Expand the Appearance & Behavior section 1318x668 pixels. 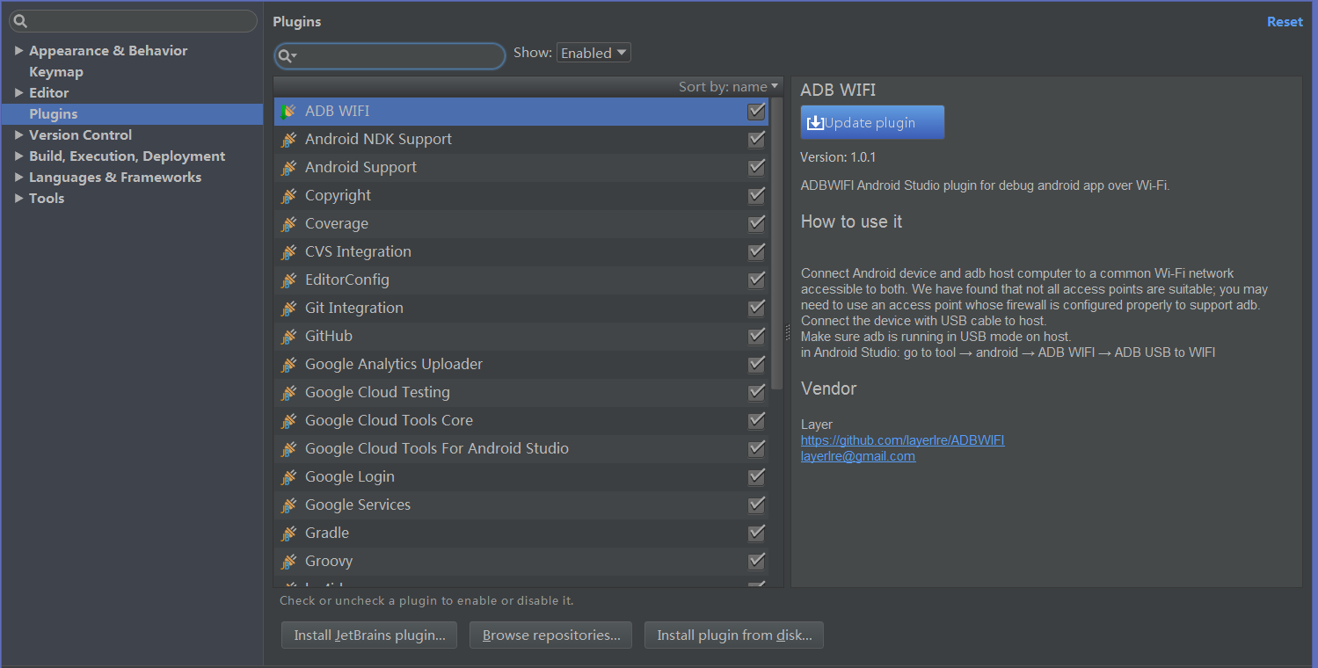19,51
